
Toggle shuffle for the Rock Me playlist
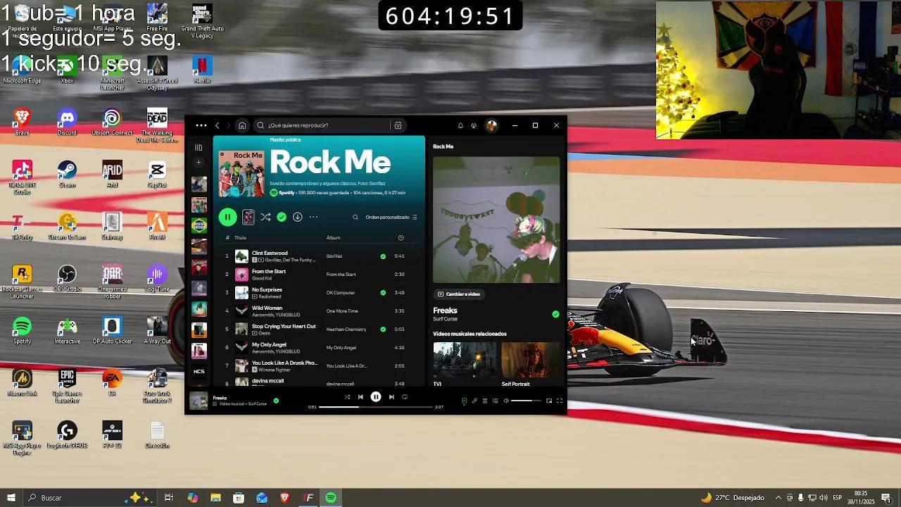pyautogui.click(x=265, y=217)
